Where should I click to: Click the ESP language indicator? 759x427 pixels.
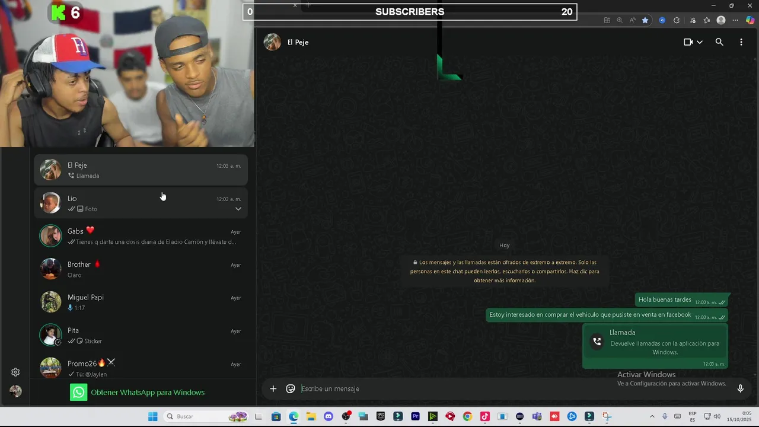[693, 416]
